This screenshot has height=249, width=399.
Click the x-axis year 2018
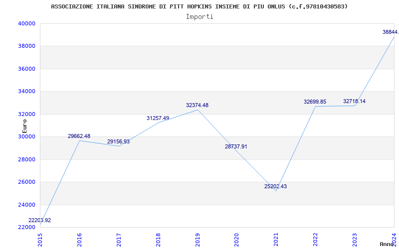coord(158,240)
